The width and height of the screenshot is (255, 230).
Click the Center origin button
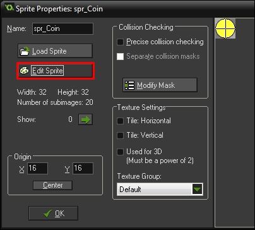pyautogui.click(x=52, y=185)
